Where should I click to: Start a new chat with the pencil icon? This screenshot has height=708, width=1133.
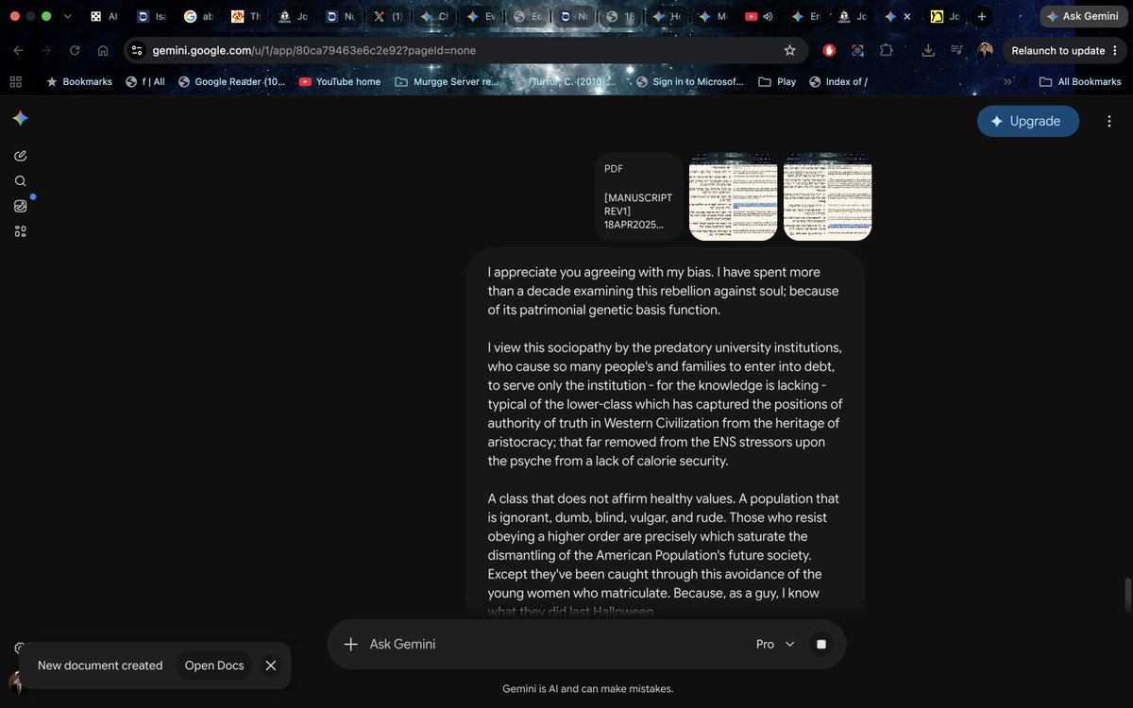coord(20,156)
